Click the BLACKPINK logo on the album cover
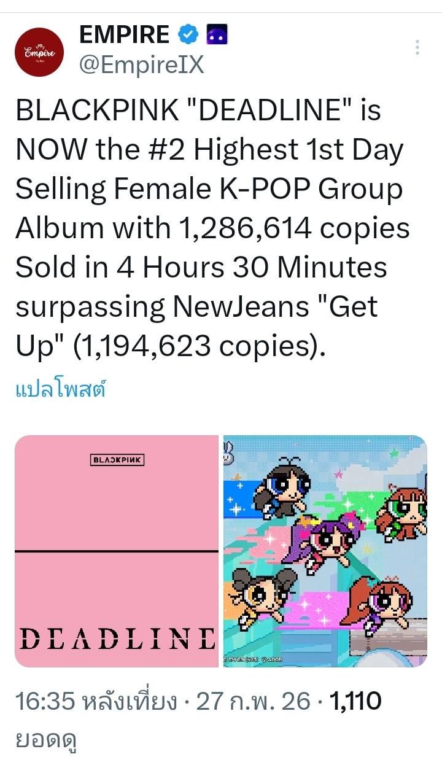The height and width of the screenshot is (765, 442). (x=117, y=459)
